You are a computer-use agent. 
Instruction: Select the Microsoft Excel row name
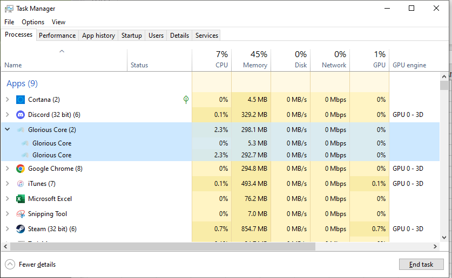(x=50, y=199)
